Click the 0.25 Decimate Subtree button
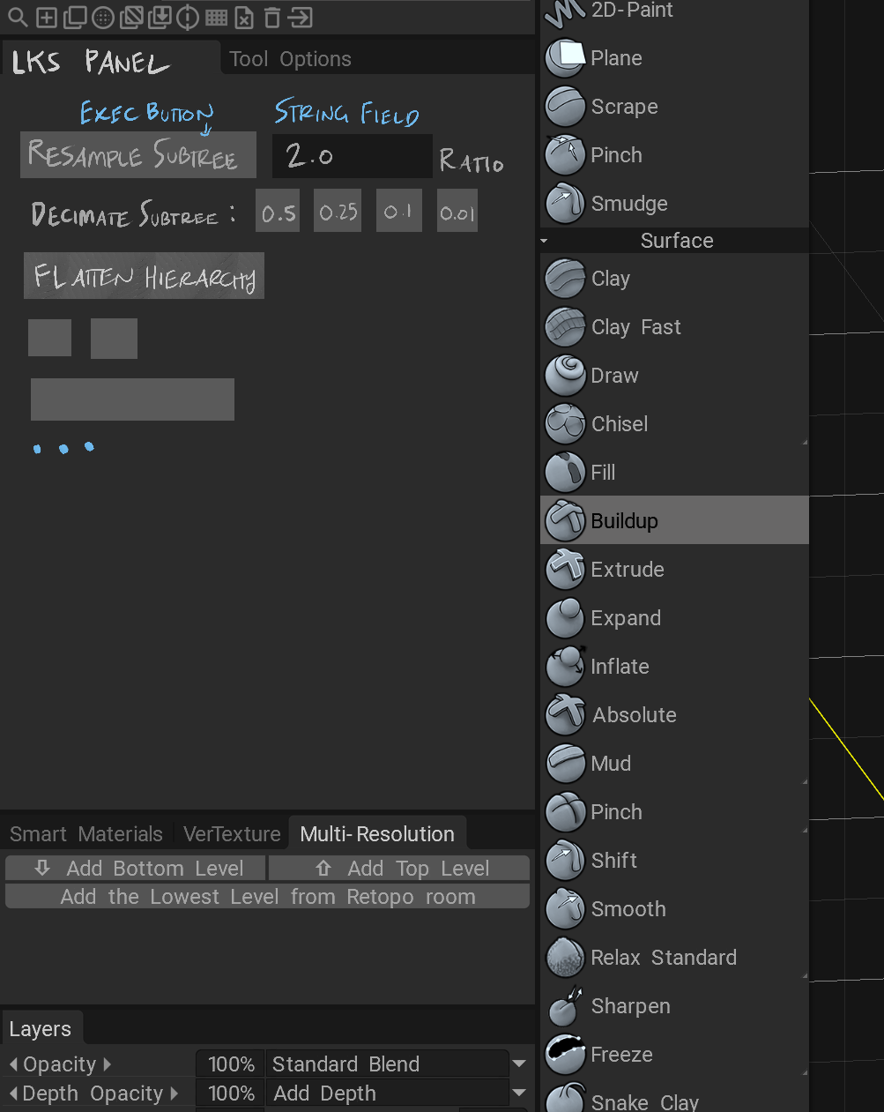Screen dimensions: 884x1112 [338, 212]
